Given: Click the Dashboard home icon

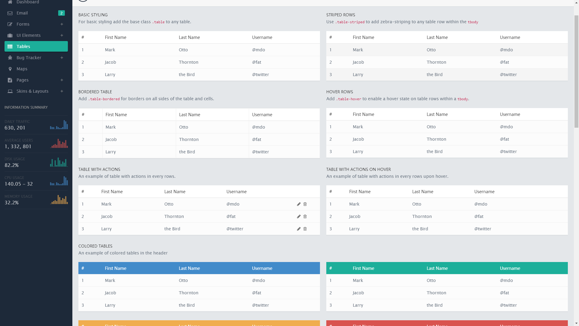Looking at the screenshot, I should (10, 2).
